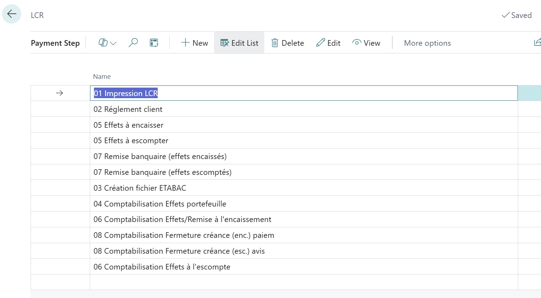This screenshot has width=541, height=298.
Task: Click the analyze list view icon
Action: [x=154, y=43]
